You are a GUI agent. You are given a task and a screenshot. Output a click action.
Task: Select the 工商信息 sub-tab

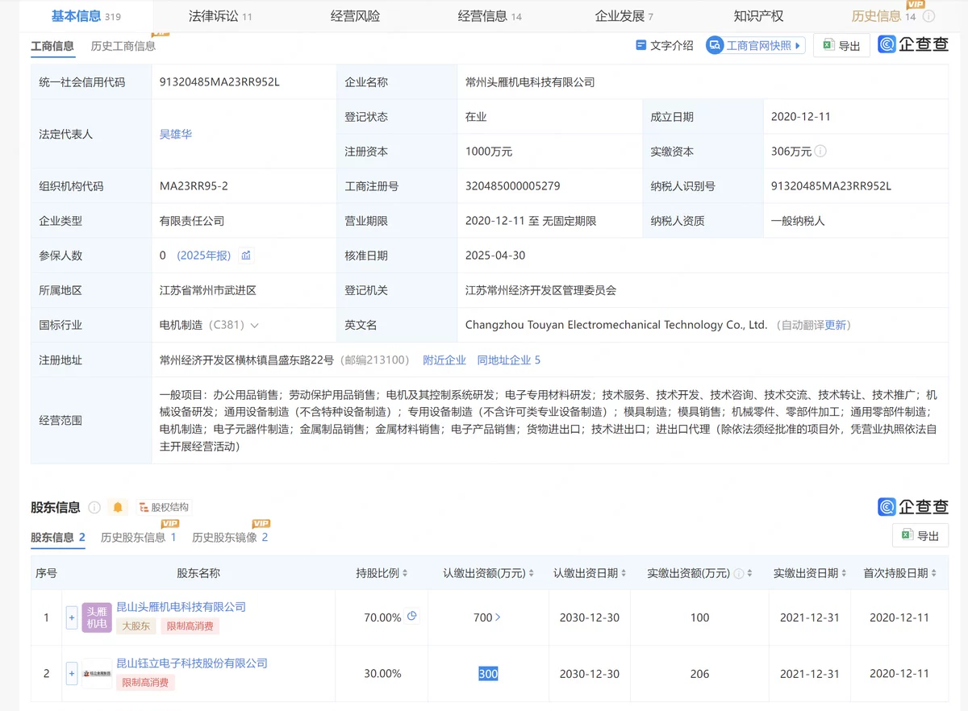click(x=52, y=46)
